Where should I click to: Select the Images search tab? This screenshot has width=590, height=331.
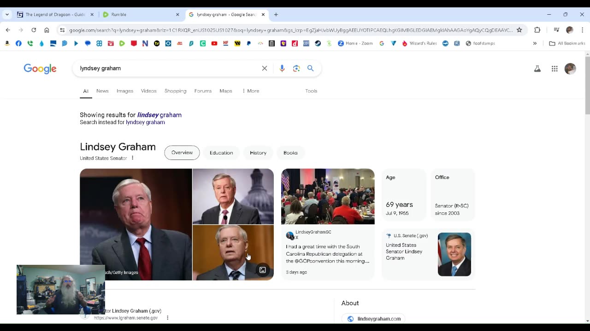coord(124,91)
